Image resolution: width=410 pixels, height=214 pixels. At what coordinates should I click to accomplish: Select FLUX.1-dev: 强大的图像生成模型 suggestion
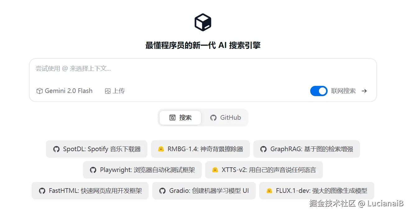(316, 191)
